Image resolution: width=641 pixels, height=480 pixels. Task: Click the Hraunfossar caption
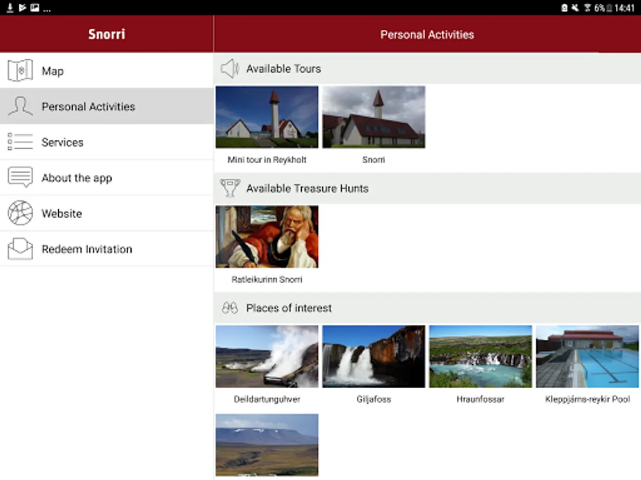coord(481,399)
